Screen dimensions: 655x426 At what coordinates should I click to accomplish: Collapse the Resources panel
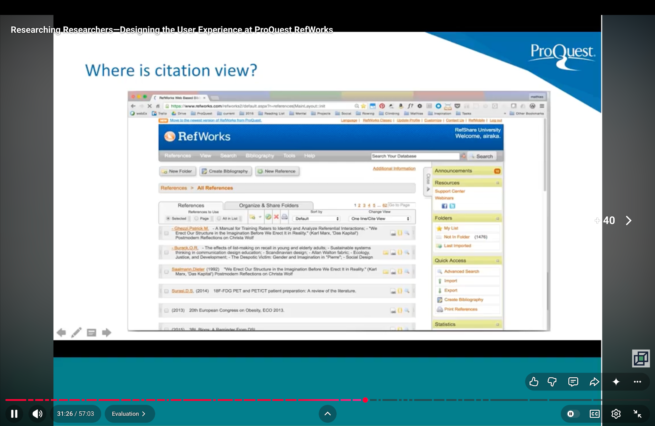pos(497,183)
